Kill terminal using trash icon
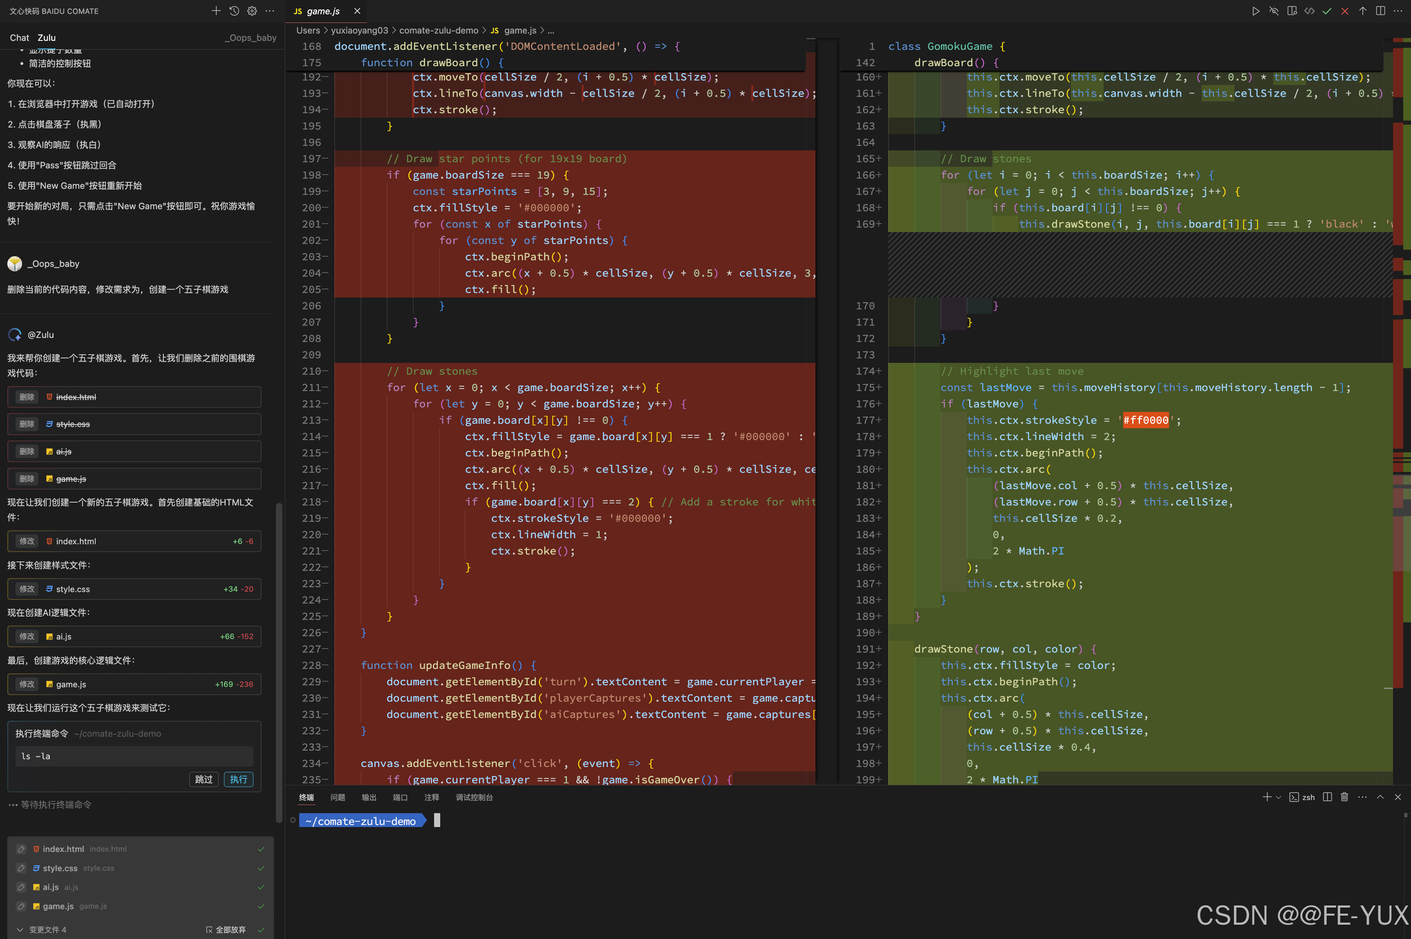The width and height of the screenshot is (1411, 939). pyautogui.click(x=1344, y=797)
